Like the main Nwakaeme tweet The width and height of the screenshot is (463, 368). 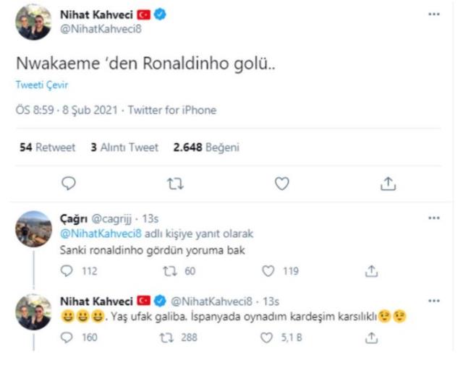(x=282, y=184)
